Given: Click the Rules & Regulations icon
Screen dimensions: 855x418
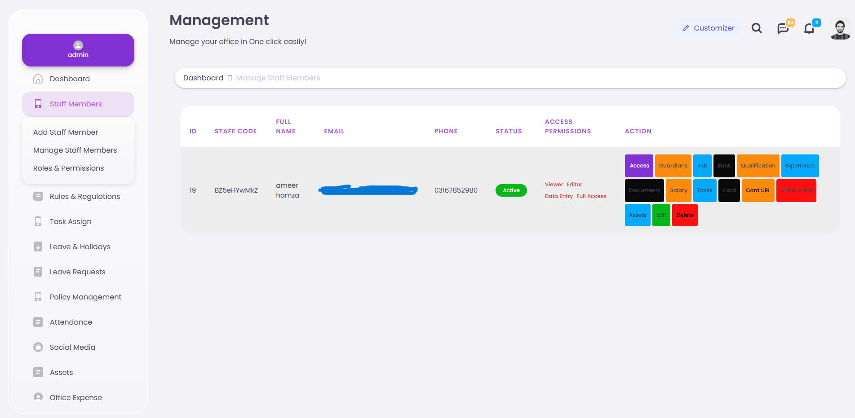Looking at the screenshot, I should pos(38,196).
